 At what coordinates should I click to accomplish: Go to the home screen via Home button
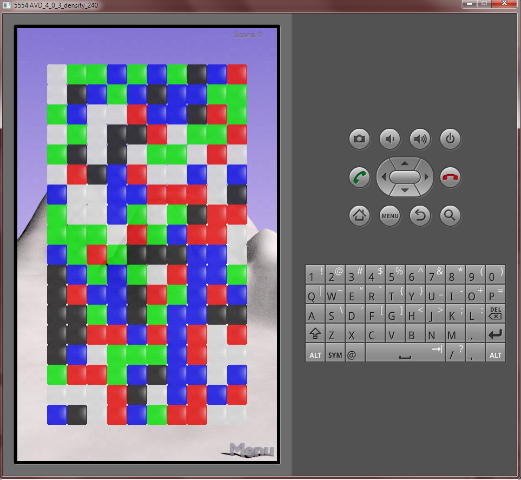pos(359,216)
